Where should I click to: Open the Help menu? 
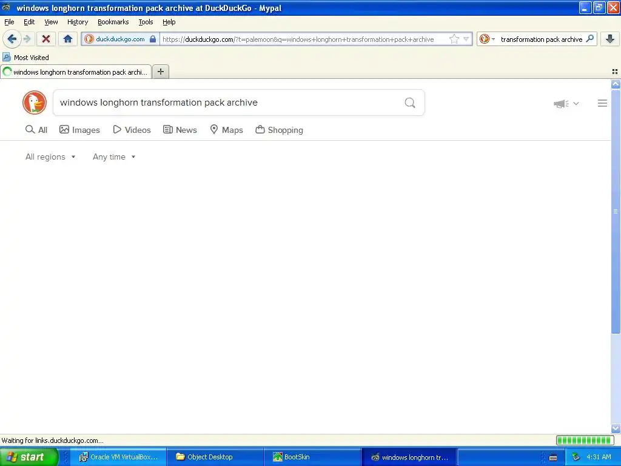[x=169, y=22]
